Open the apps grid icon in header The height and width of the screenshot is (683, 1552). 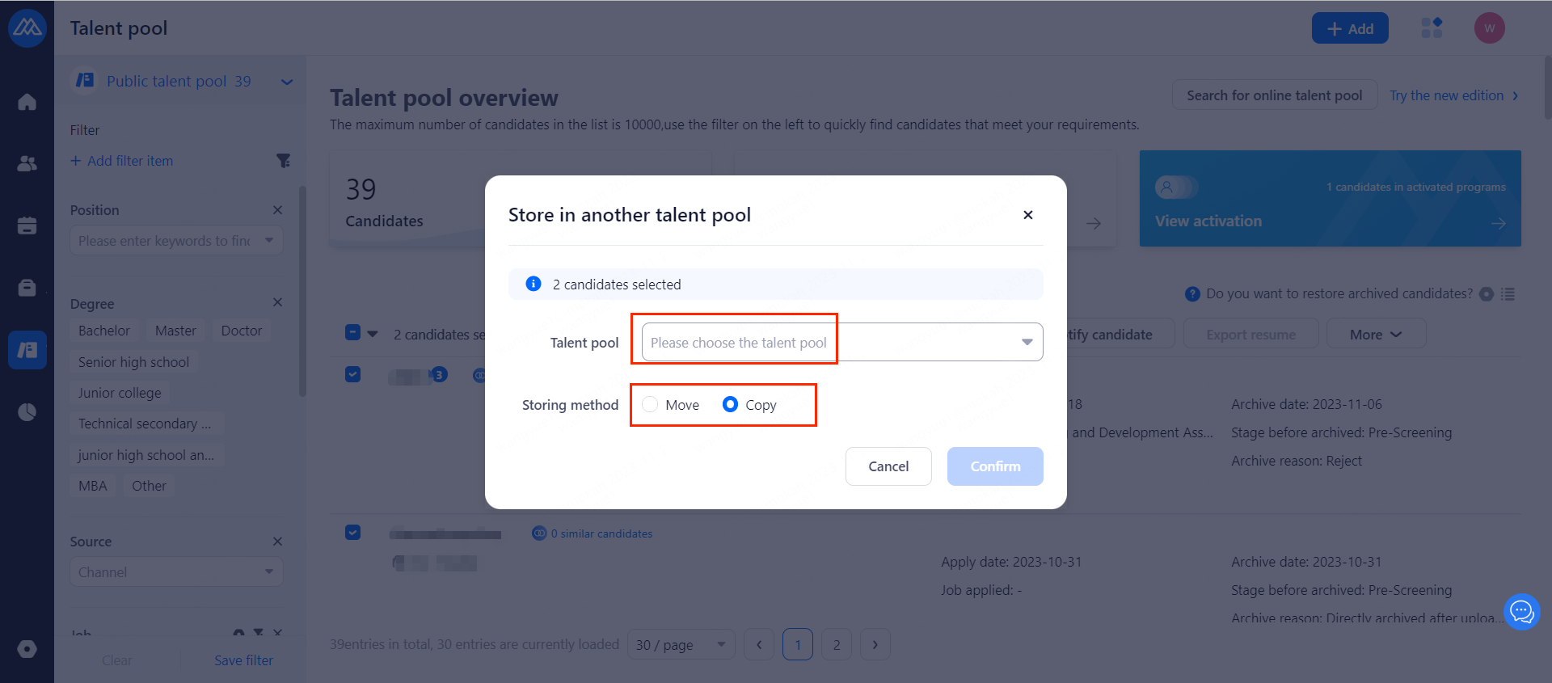click(x=1432, y=28)
